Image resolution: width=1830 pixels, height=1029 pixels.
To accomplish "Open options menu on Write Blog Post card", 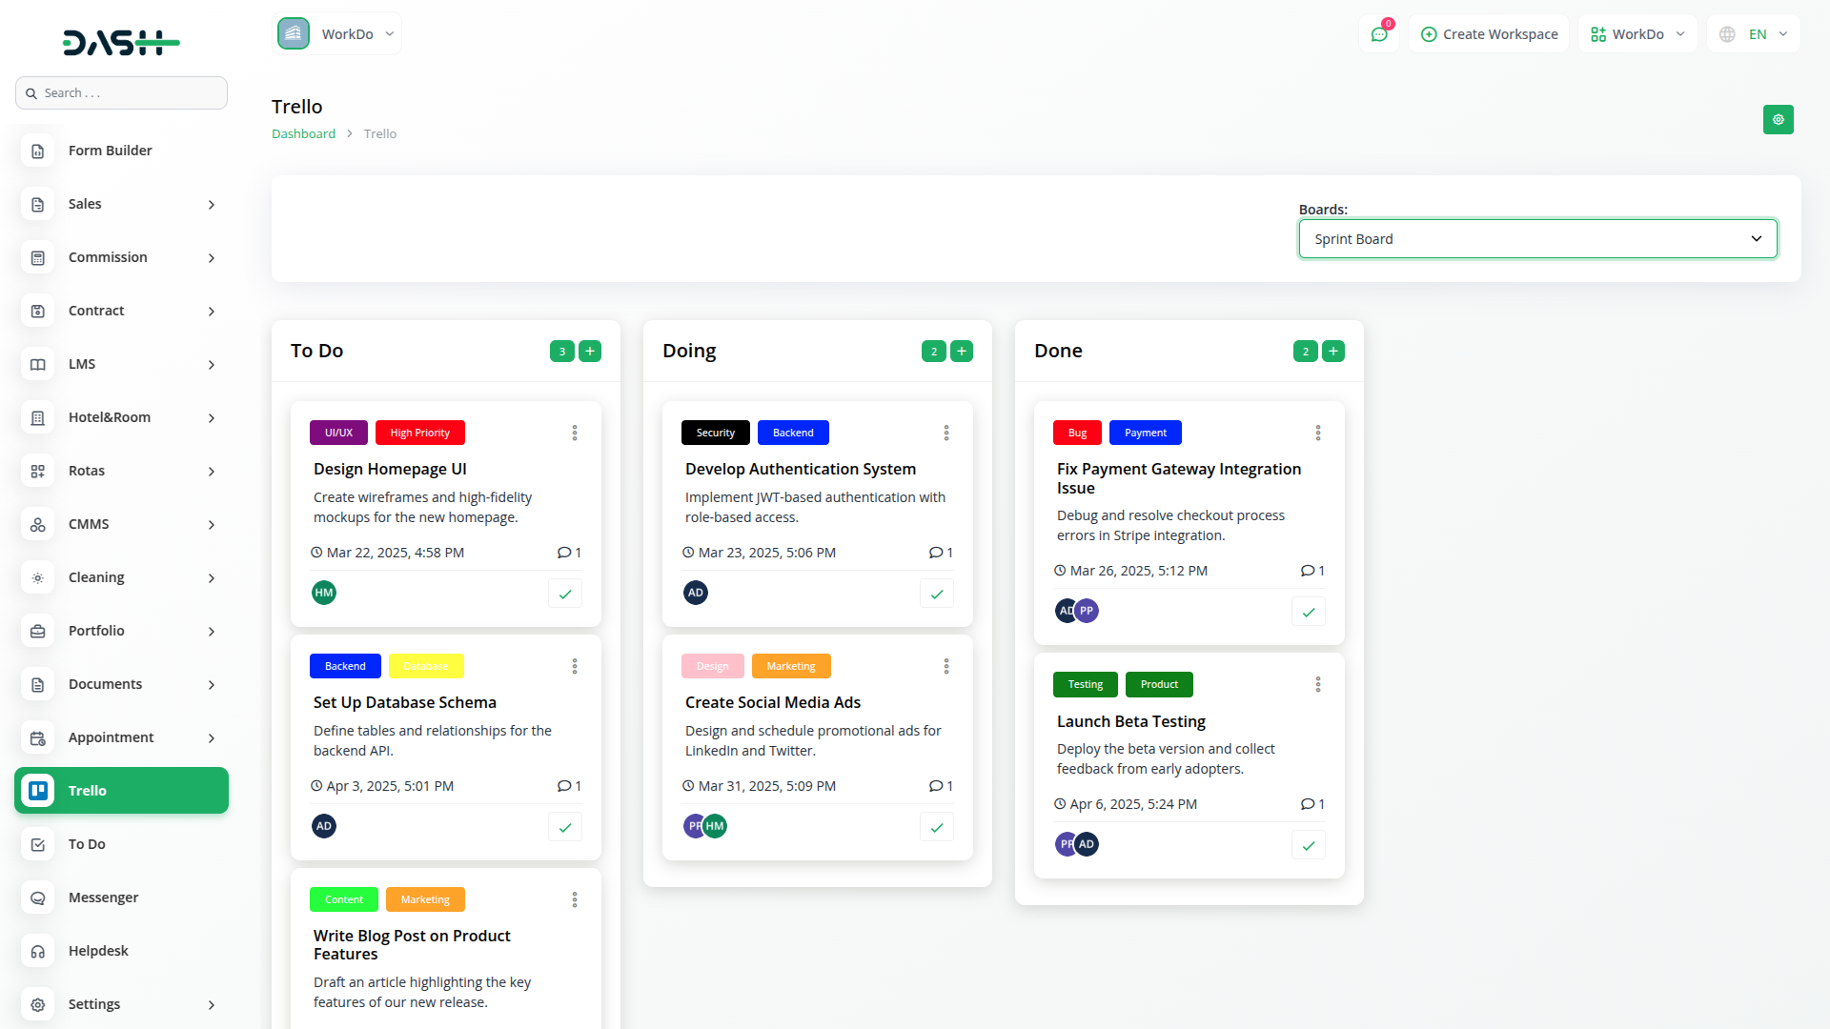I will click(x=575, y=899).
